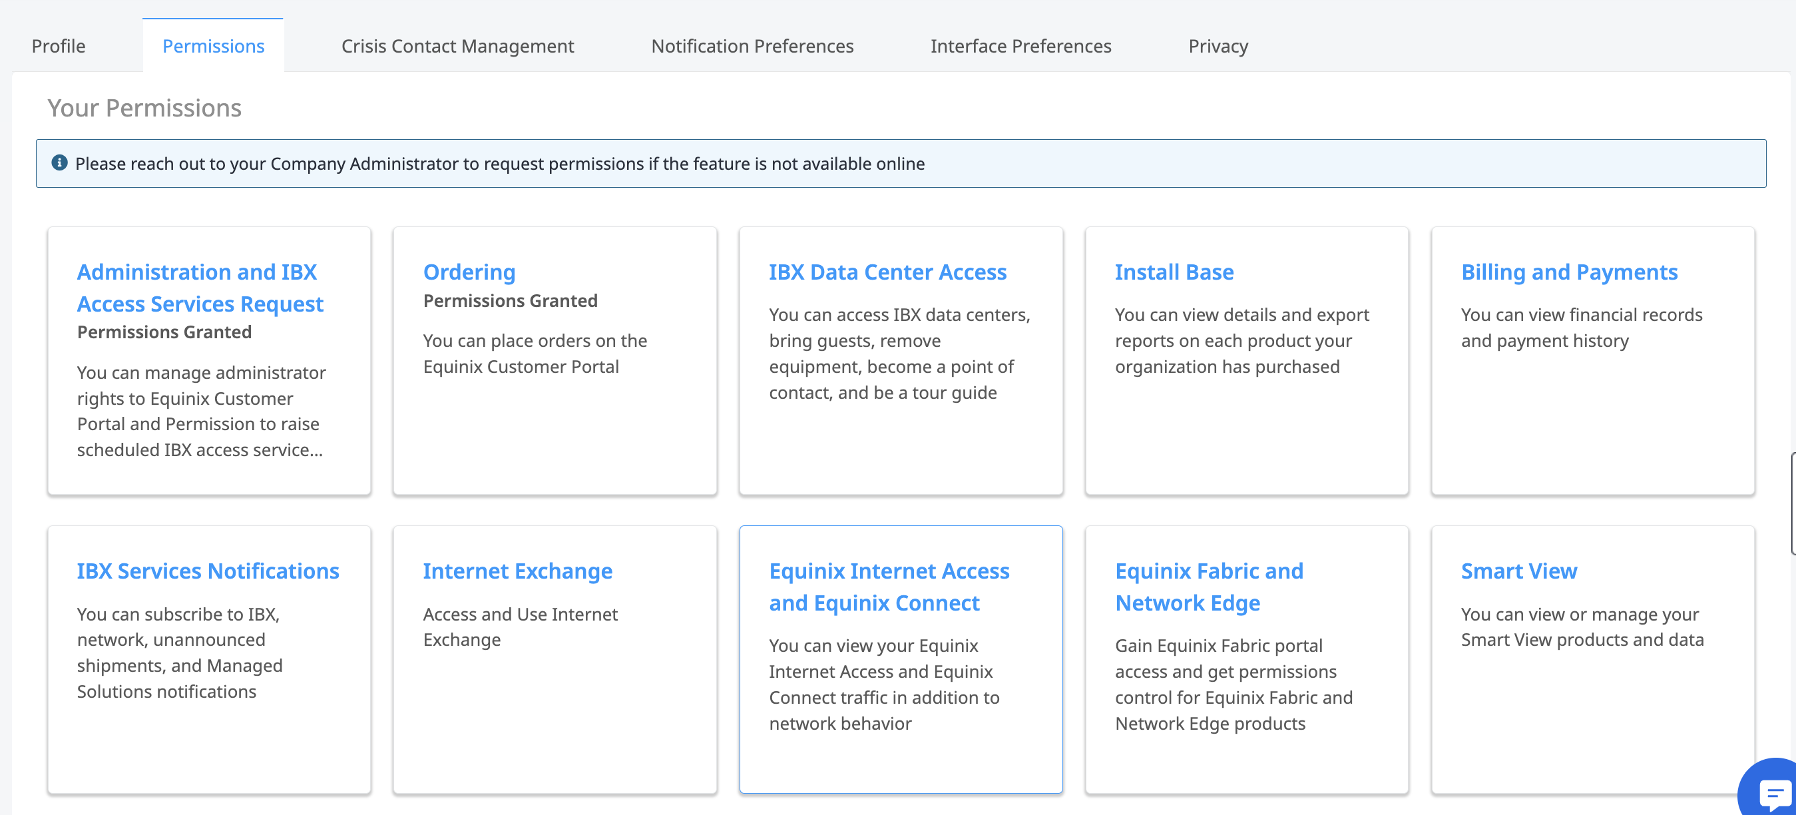
Task: Open Billing and Payments permission
Action: (1569, 272)
